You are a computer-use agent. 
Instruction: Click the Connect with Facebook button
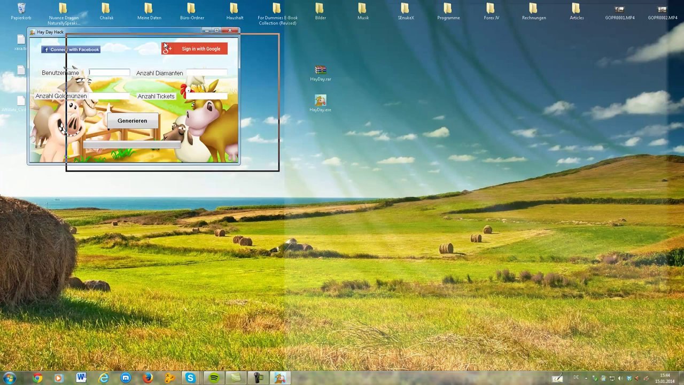point(71,49)
